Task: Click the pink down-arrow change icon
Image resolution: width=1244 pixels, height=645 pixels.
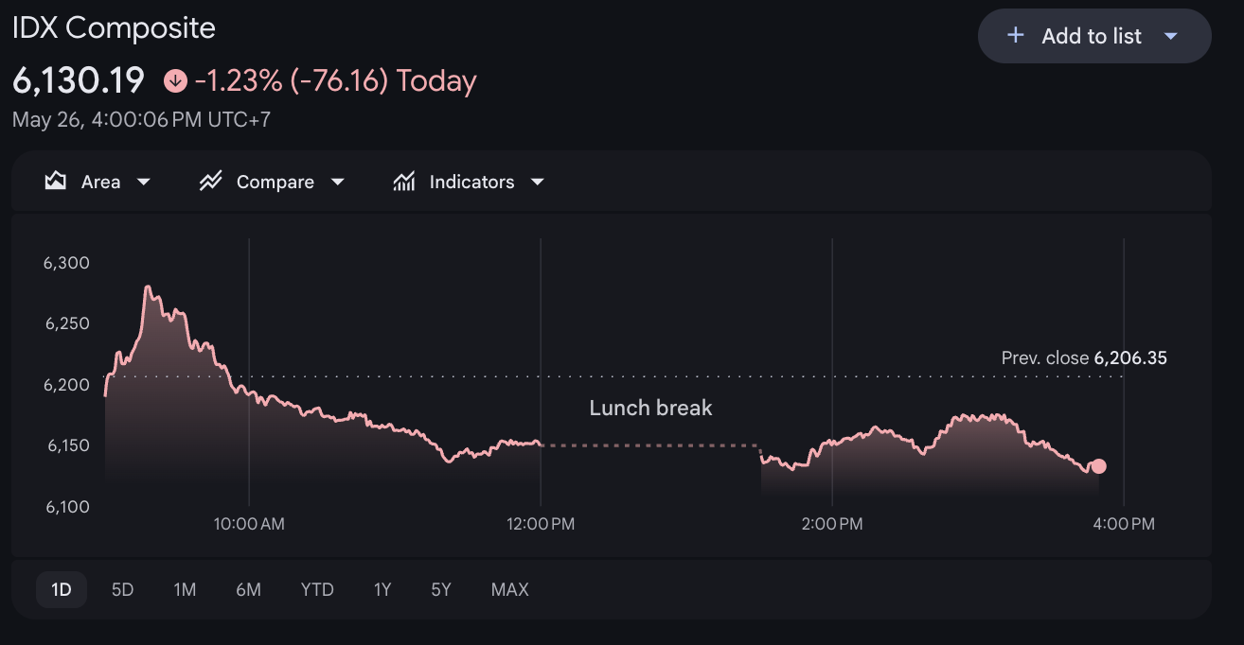Action: click(175, 81)
